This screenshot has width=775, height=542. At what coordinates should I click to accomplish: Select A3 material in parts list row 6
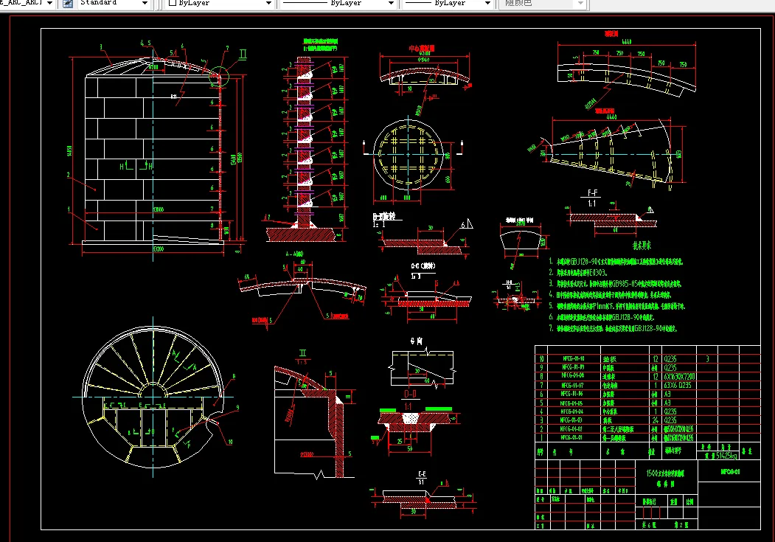(x=667, y=394)
